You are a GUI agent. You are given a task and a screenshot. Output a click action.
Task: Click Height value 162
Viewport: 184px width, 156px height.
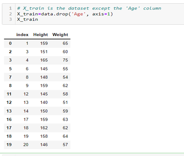tap(44, 128)
